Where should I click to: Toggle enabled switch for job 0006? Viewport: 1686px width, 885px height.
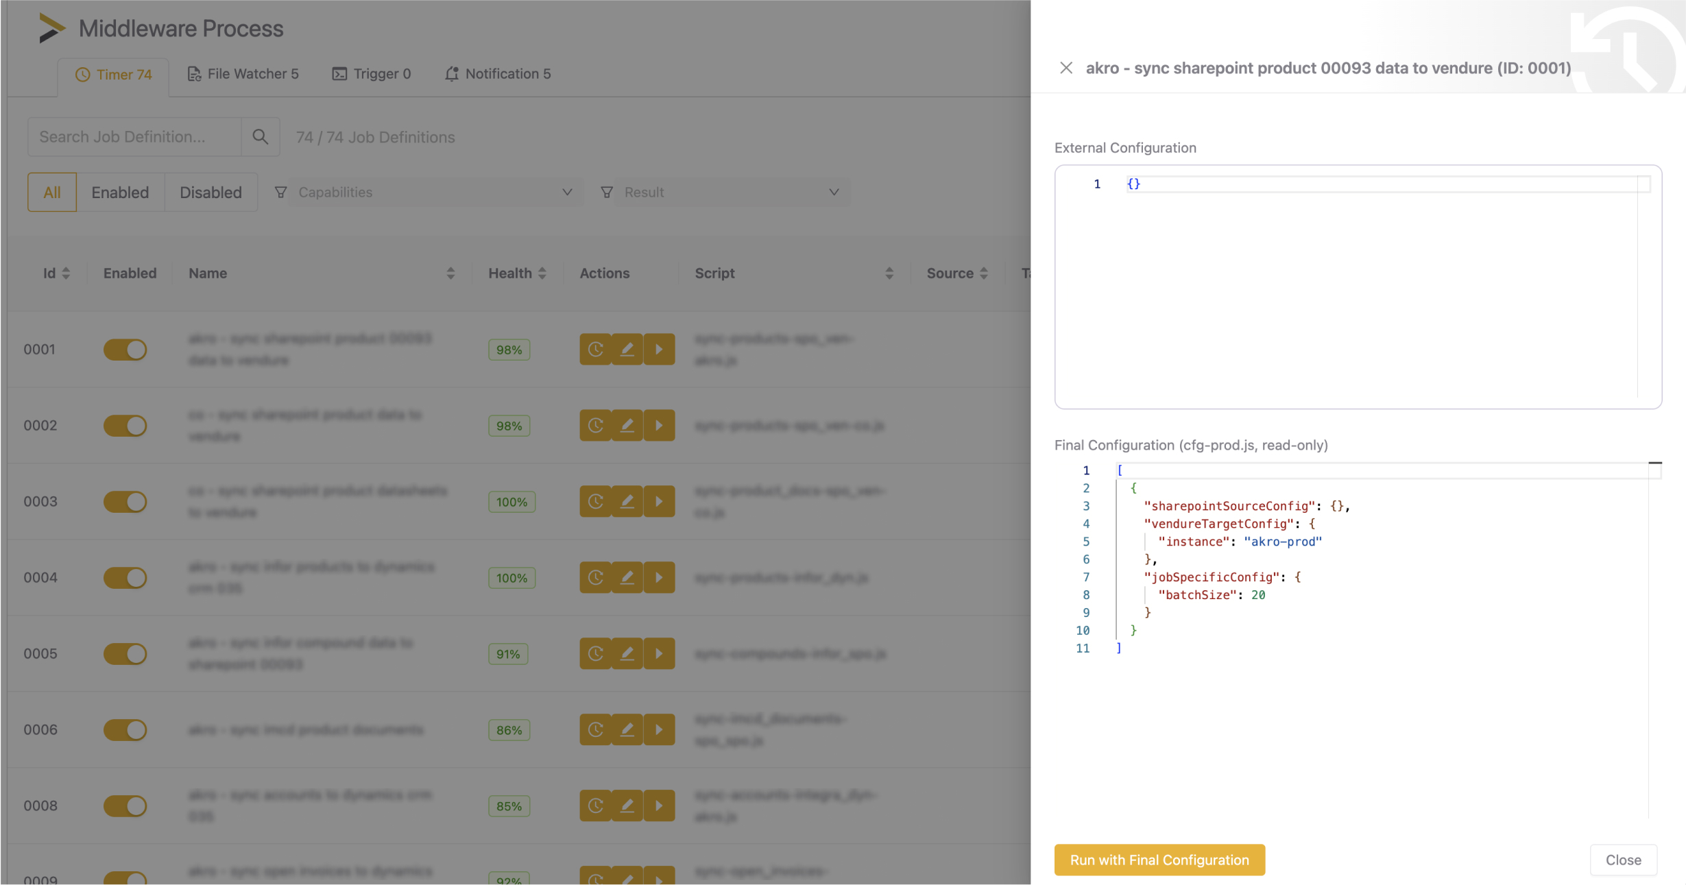point(125,730)
